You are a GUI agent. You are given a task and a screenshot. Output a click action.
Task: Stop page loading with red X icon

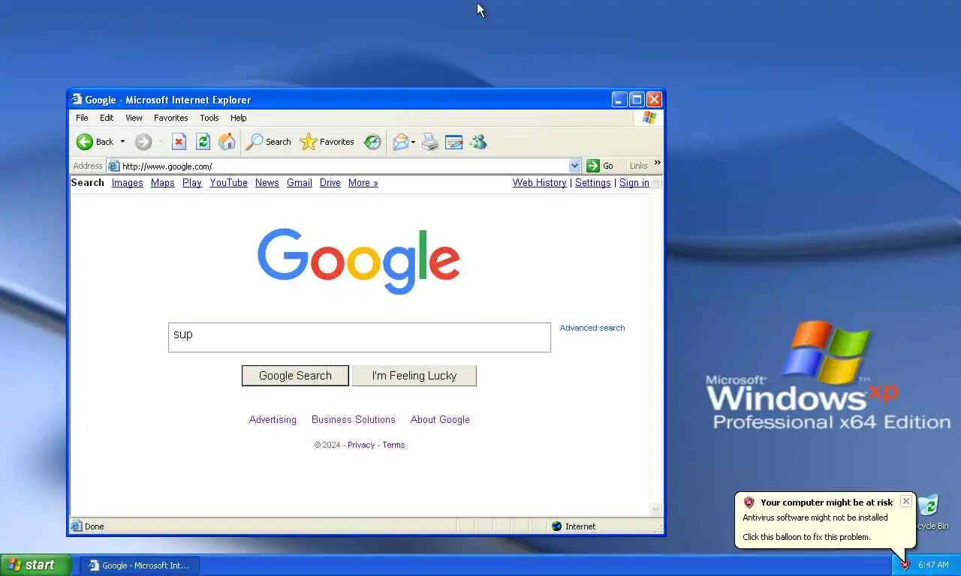coord(179,142)
